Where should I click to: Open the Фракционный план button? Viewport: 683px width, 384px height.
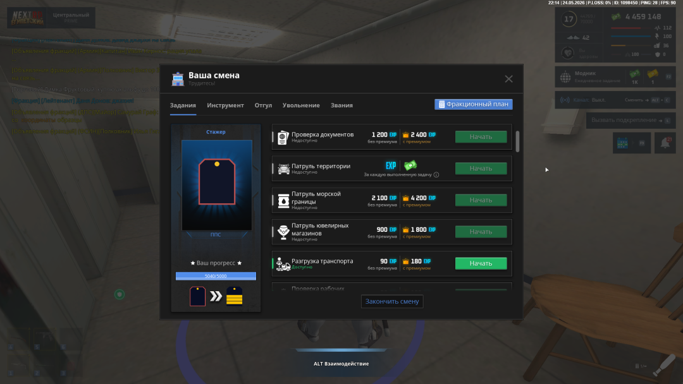pyautogui.click(x=474, y=104)
